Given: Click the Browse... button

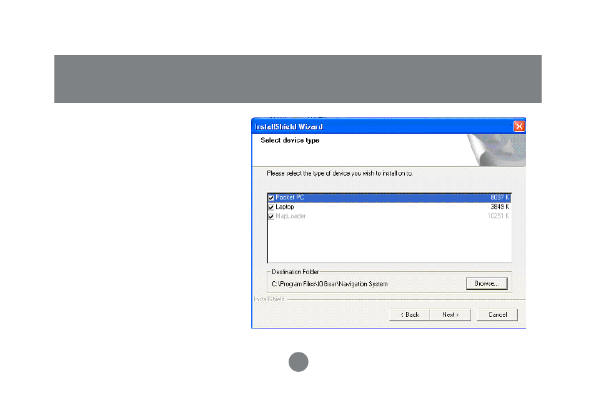Looking at the screenshot, I should coord(487,283).
